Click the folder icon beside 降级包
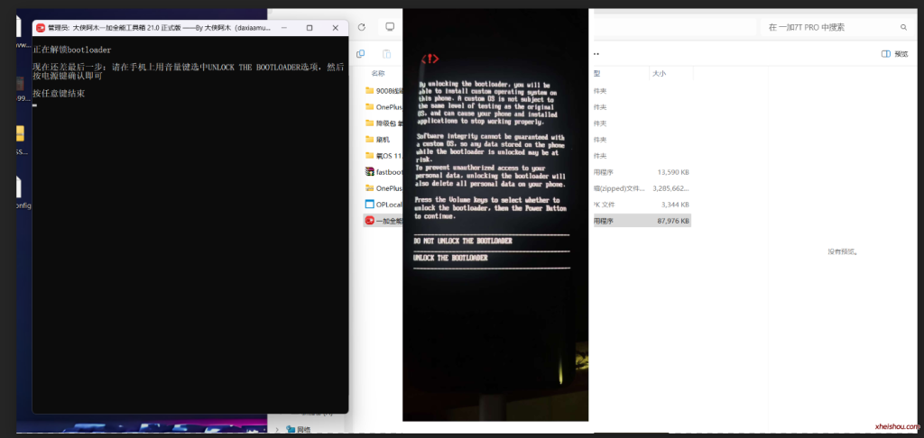 (369, 123)
